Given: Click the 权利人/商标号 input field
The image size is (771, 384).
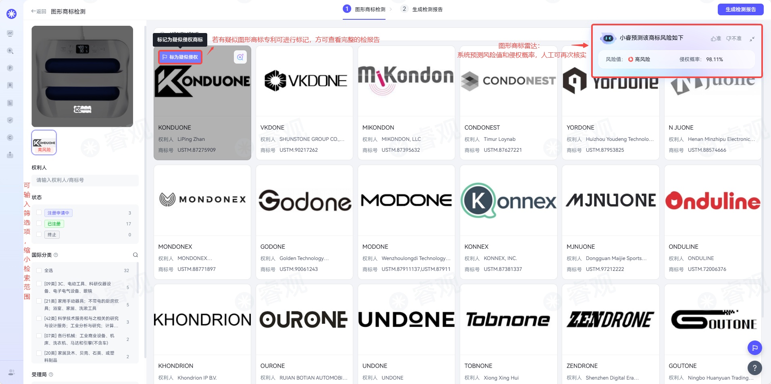Looking at the screenshot, I should (85, 180).
